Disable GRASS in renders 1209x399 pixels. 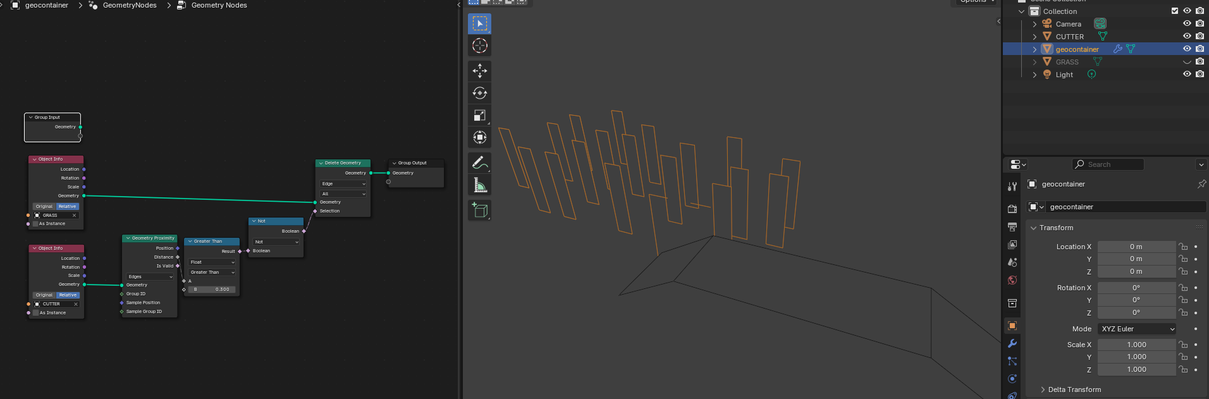(x=1200, y=61)
